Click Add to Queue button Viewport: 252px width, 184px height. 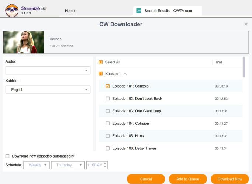coord(188,179)
